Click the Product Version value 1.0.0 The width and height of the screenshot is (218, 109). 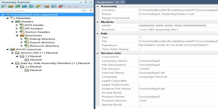[143, 101]
